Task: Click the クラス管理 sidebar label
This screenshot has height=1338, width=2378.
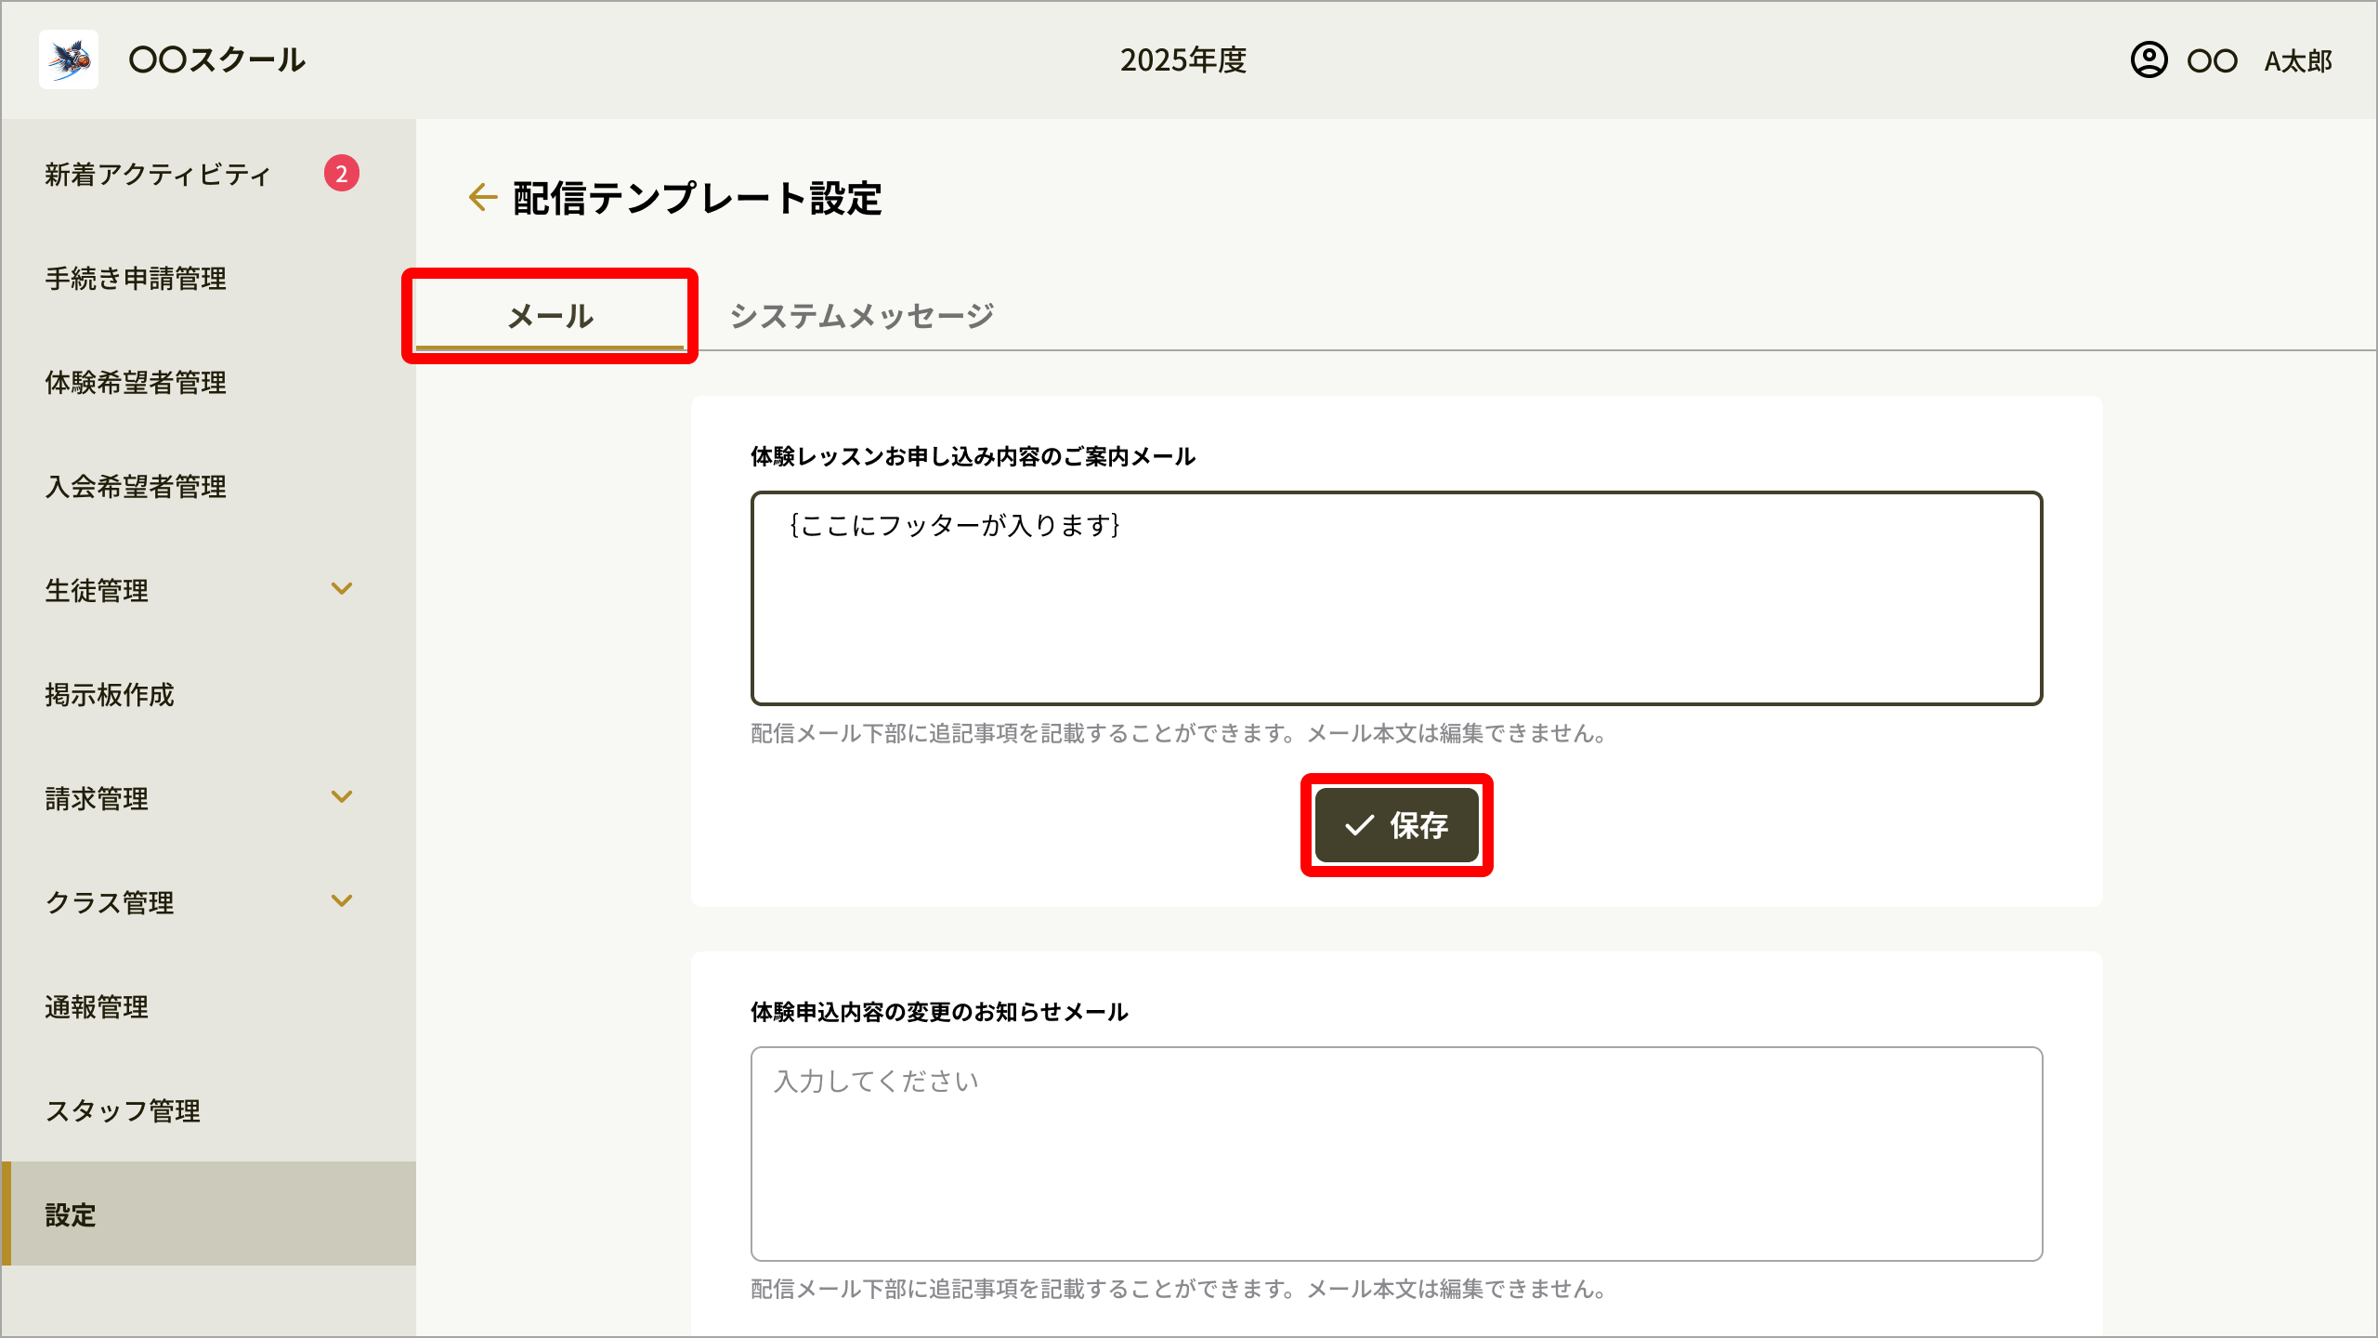Action: pyautogui.click(x=110, y=903)
